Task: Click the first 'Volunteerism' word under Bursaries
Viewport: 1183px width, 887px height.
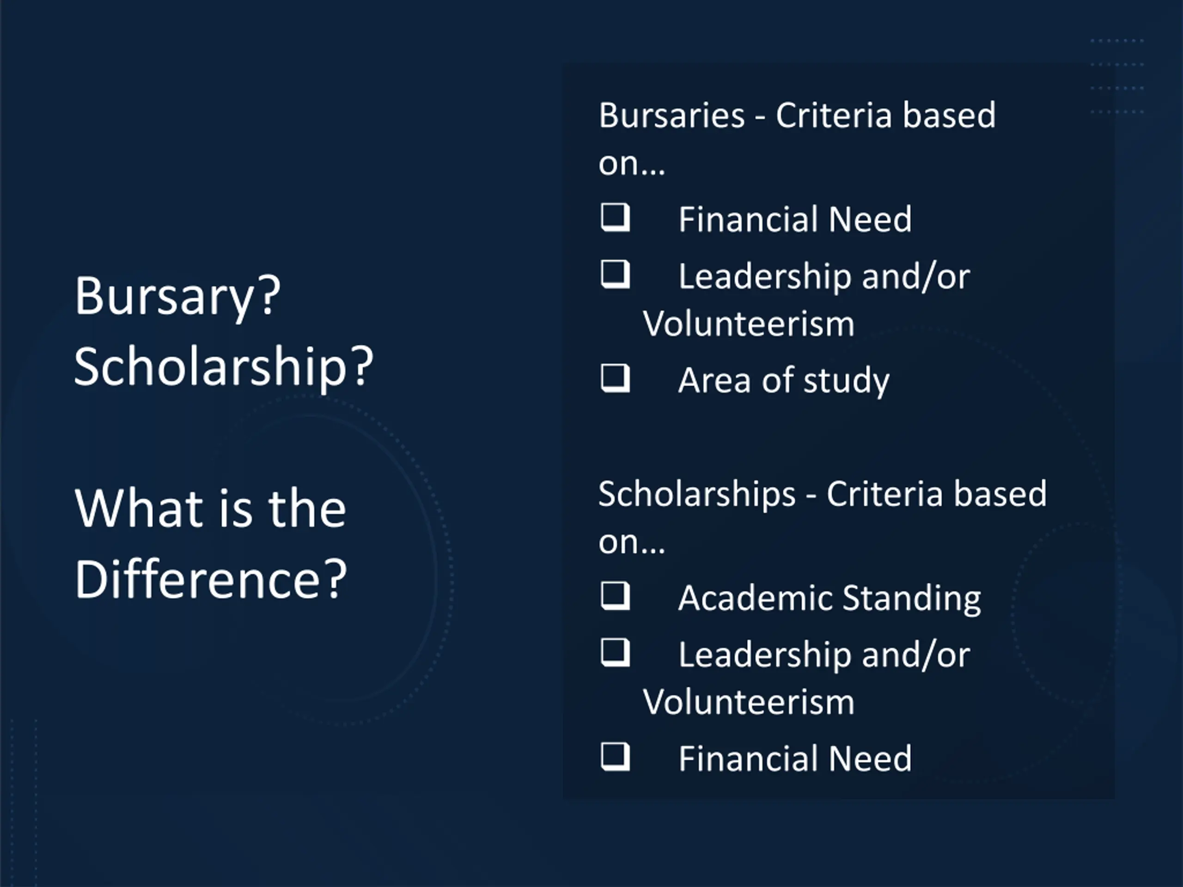Action: (749, 324)
